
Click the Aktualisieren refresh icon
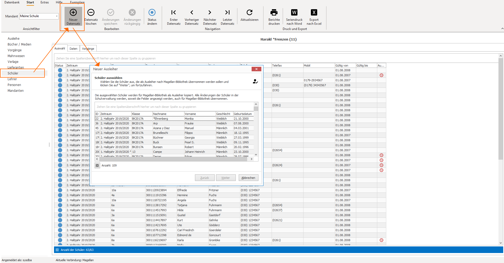249,12
